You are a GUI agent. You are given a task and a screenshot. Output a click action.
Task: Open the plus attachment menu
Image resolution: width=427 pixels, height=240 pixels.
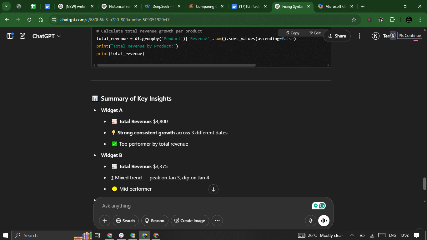[105, 221]
